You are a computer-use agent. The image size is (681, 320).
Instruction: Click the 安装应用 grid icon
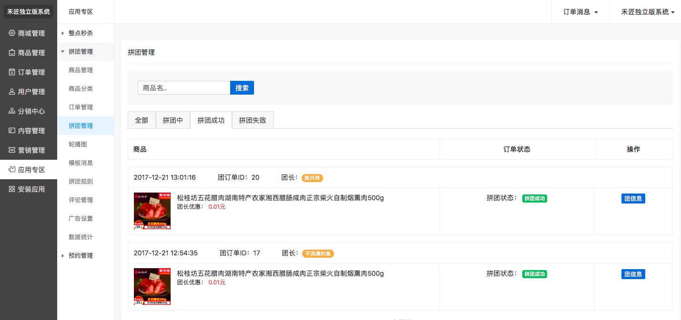click(12, 189)
